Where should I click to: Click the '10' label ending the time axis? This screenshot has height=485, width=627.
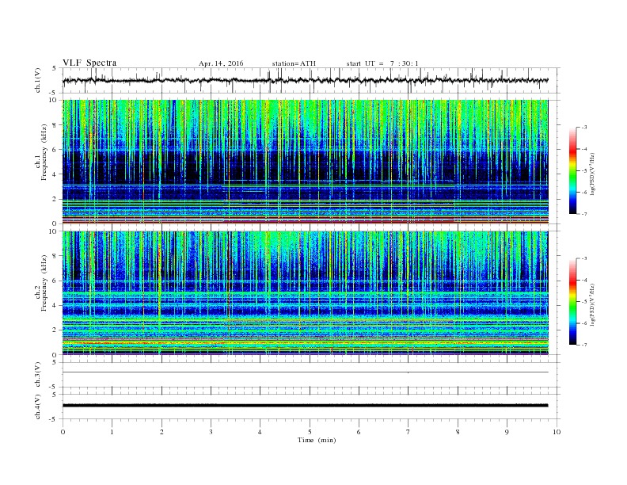[x=557, y=432]
